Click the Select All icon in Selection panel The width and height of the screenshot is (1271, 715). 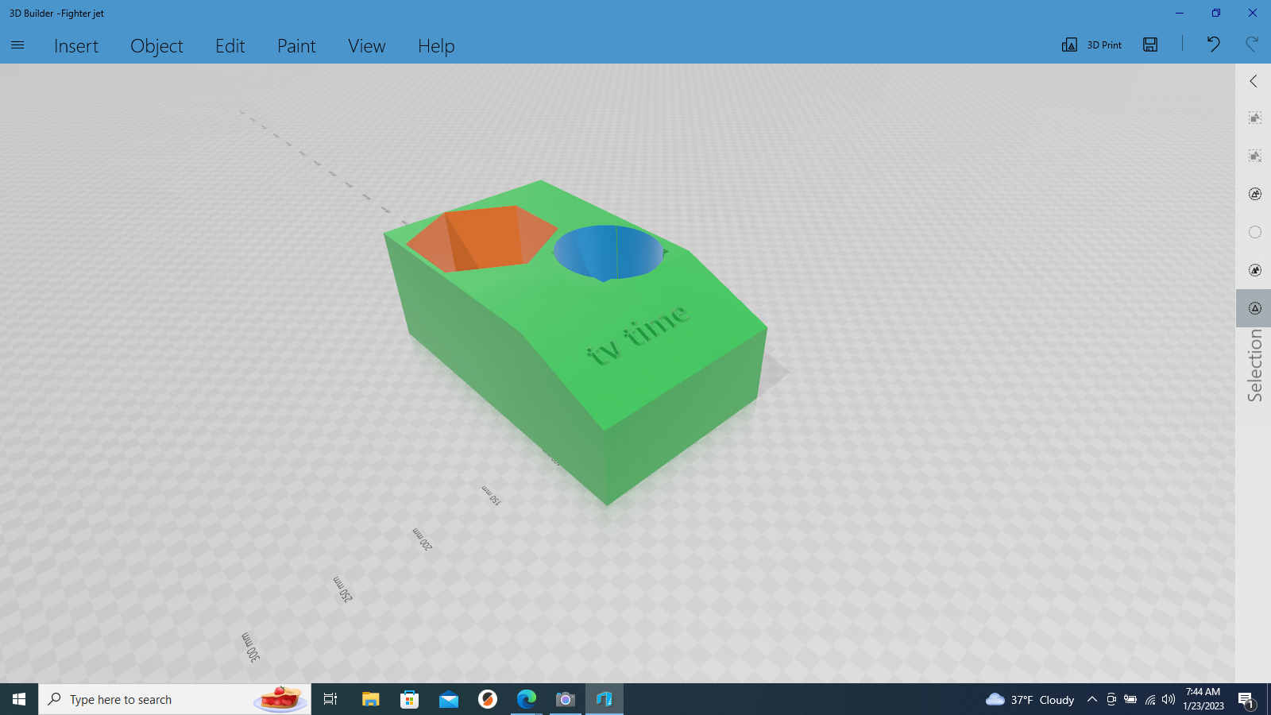click(x=1254, y=118)
